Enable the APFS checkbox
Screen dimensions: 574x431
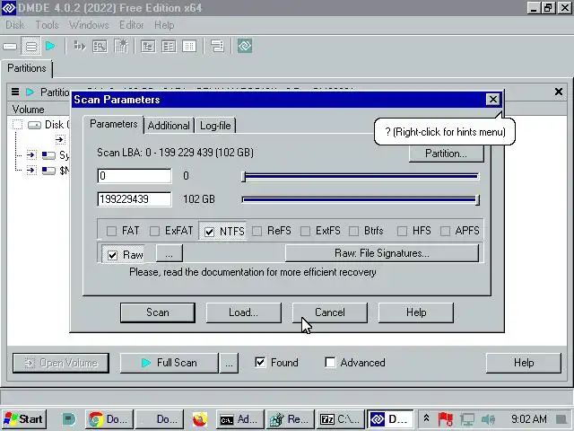[x=445, y=231]
